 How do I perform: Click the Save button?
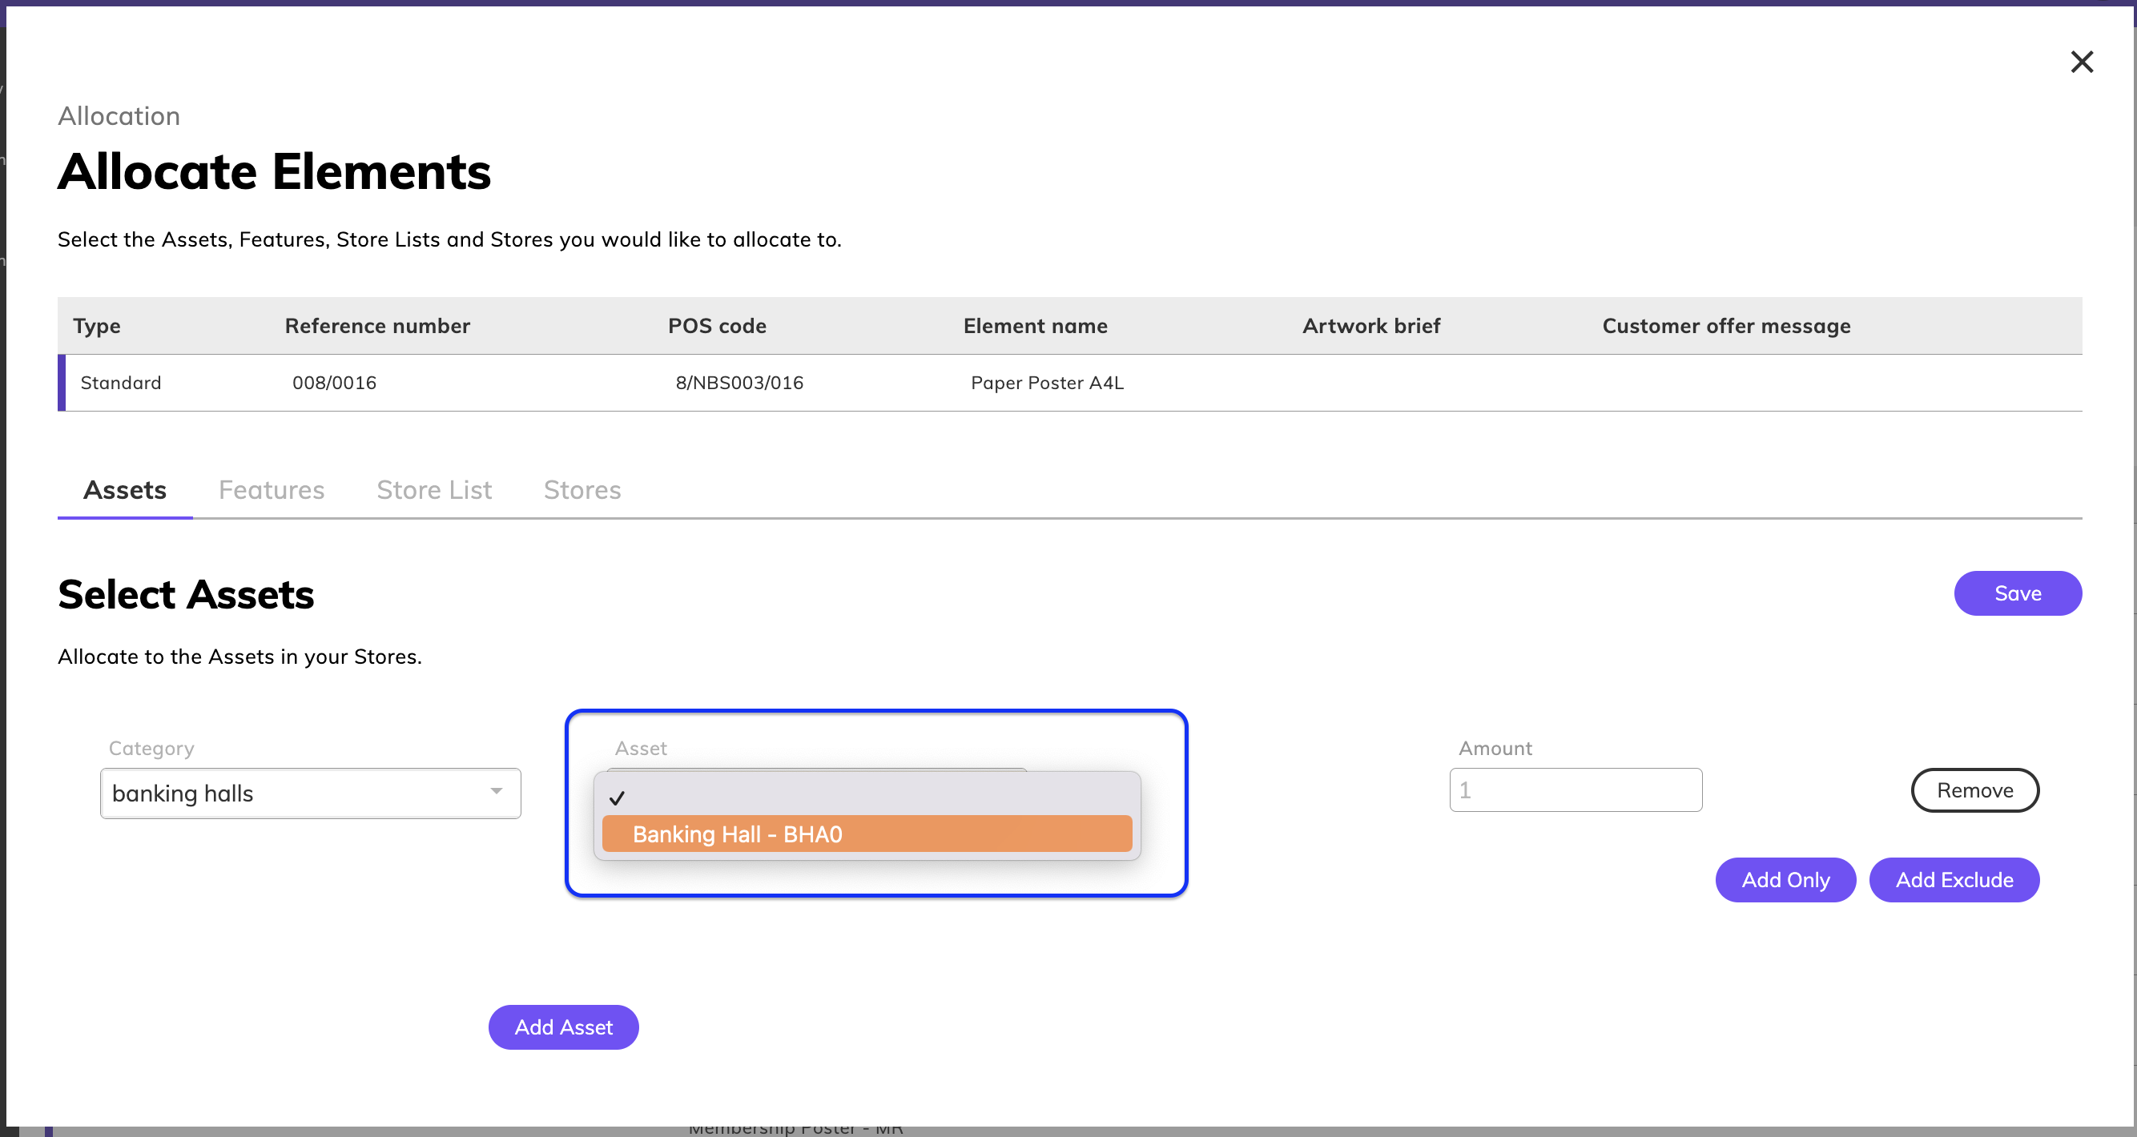pyautogui.click(x=2017, y=594)
